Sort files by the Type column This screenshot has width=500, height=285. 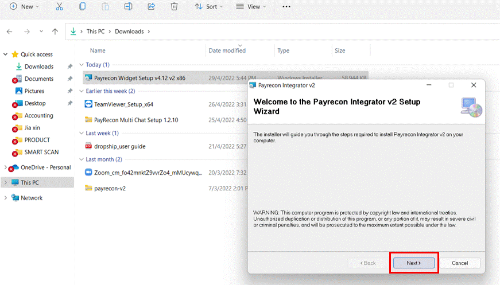283,50
